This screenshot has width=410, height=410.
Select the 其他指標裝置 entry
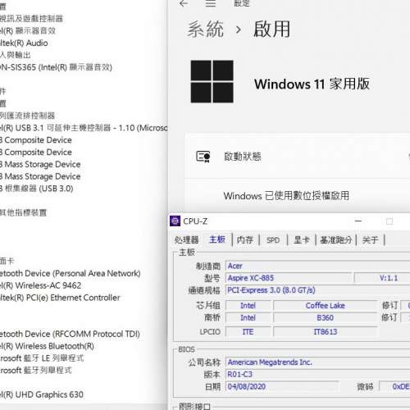coord(23,212)
